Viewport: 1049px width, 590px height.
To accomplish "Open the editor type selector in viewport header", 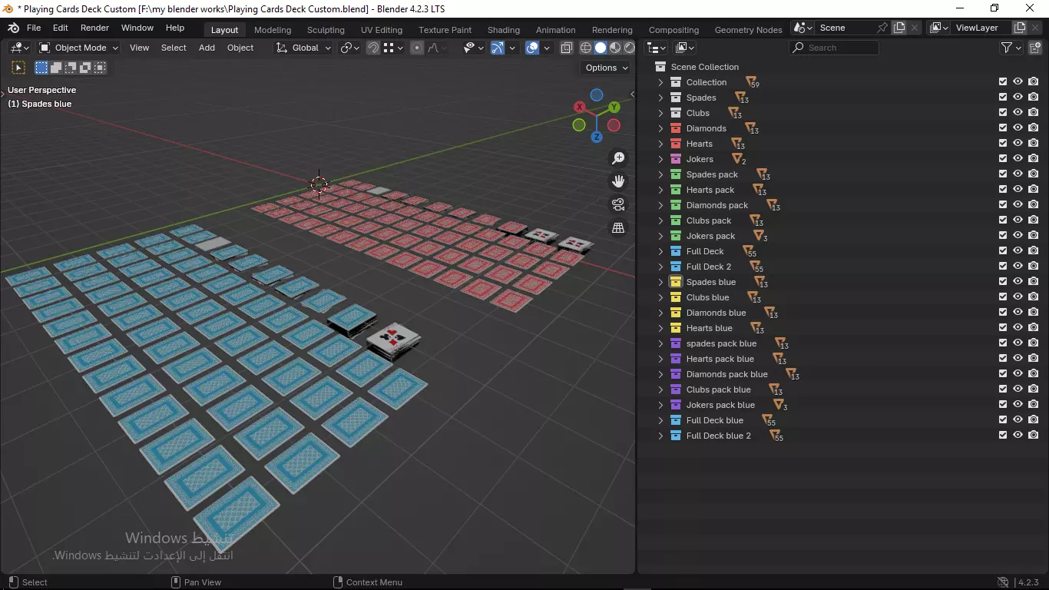I will click(x=19, y=48).
